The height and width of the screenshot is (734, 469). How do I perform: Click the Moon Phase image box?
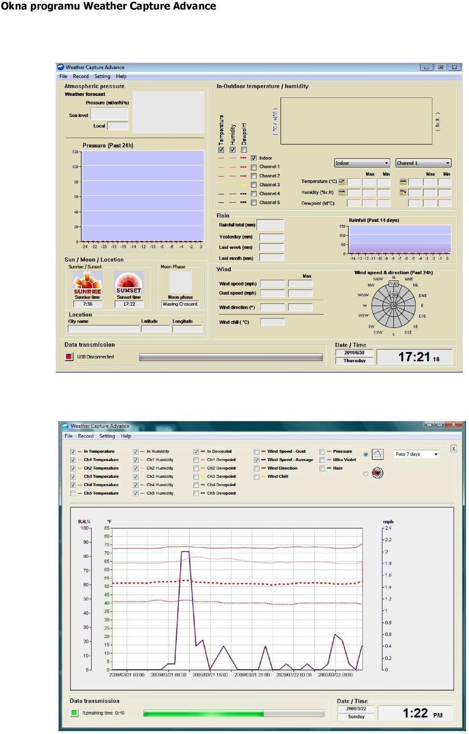coord(181,282)
